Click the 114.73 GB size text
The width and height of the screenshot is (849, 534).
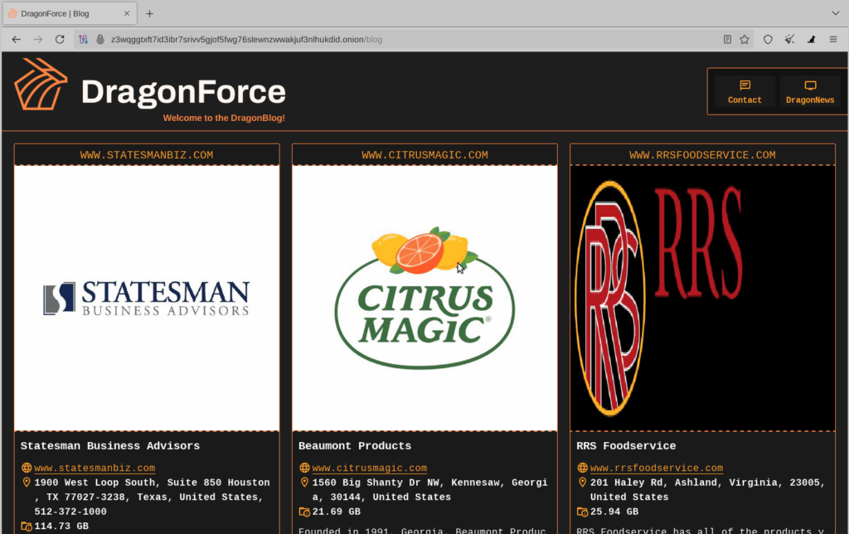click(x=61, y=526)
